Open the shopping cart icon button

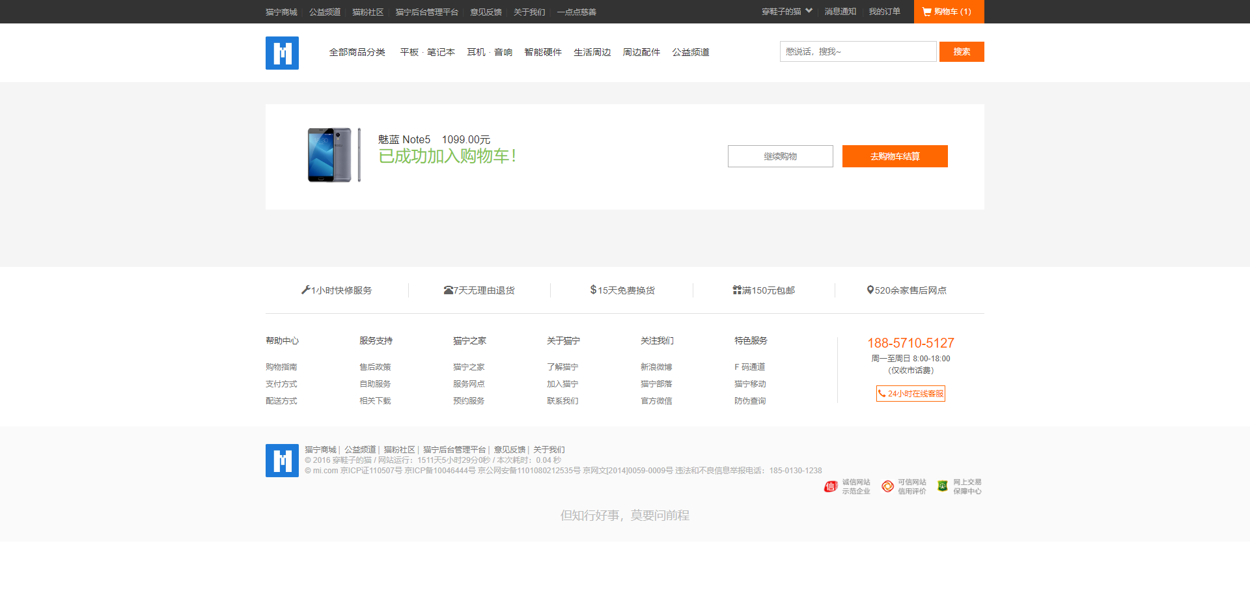pos(949,12)
